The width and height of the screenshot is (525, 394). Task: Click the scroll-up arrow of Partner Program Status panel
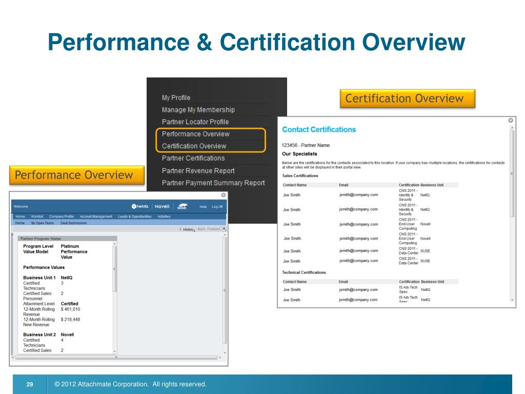(x=115, y=244)
